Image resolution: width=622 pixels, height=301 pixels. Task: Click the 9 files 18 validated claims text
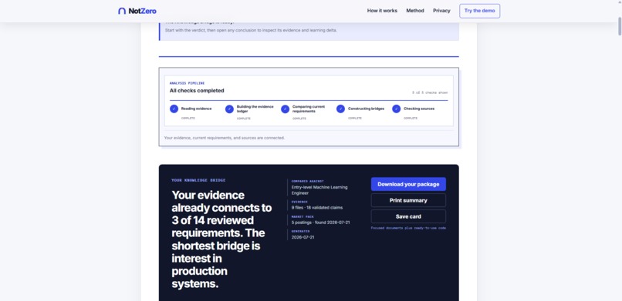tap(317, 207)
